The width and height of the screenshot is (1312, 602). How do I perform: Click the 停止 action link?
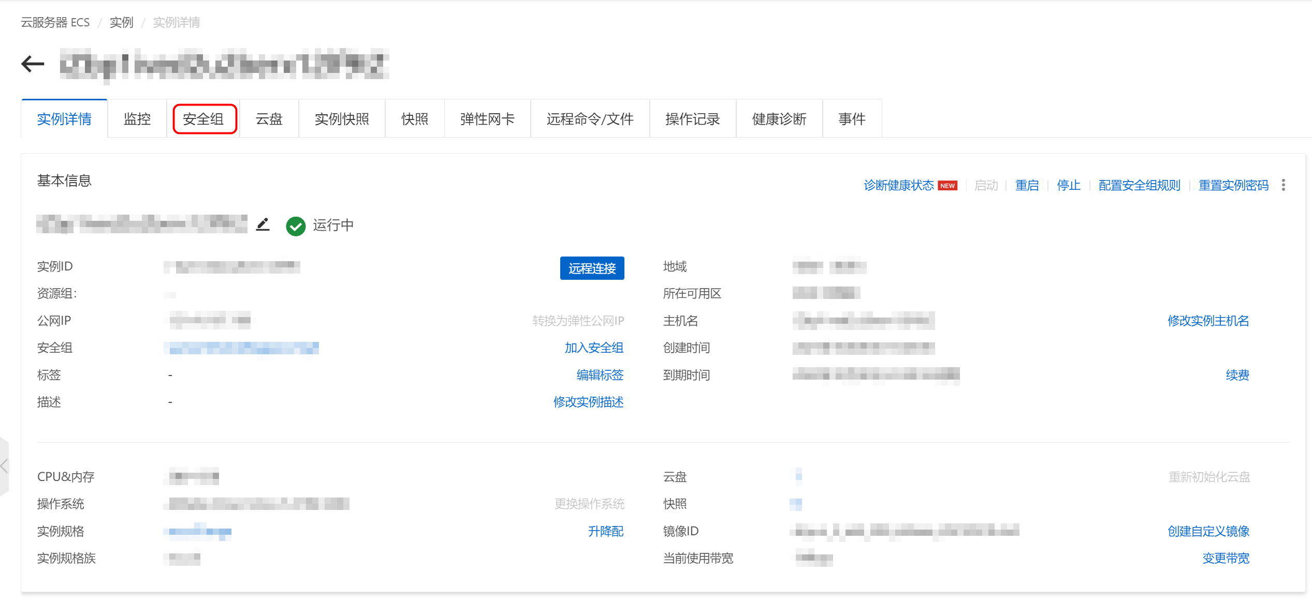1069,185
